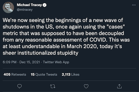Reply to the tweet via speech bubble icon
139x92 pixels.
click(x=19, y=86)
